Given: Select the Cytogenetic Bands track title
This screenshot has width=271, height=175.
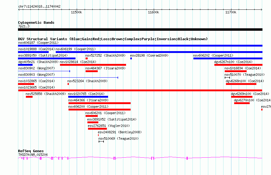Looking at the screenshot, I should click(x=36, y=23).
